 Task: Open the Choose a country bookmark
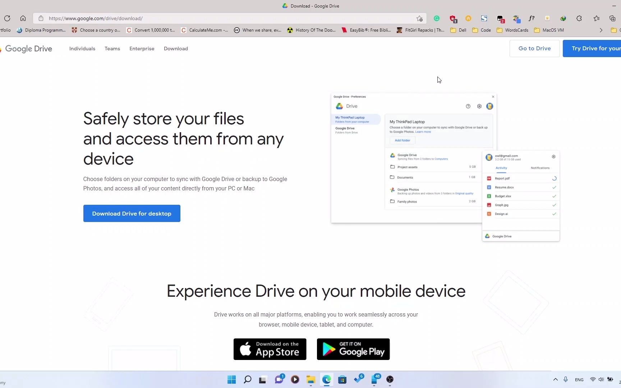click(96, 30)
